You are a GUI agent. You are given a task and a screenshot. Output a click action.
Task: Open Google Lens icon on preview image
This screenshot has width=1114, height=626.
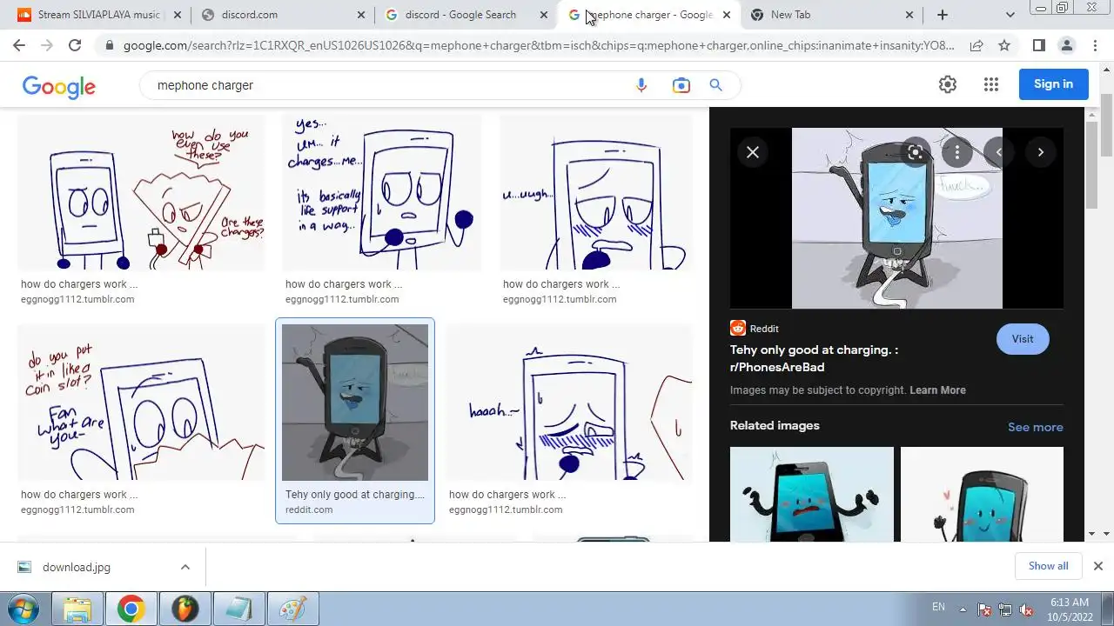tap(915, 152)
